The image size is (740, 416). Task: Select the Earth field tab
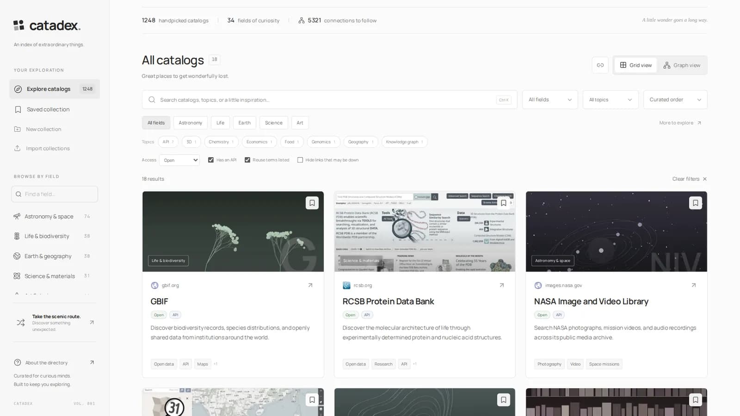coord(245,123)
